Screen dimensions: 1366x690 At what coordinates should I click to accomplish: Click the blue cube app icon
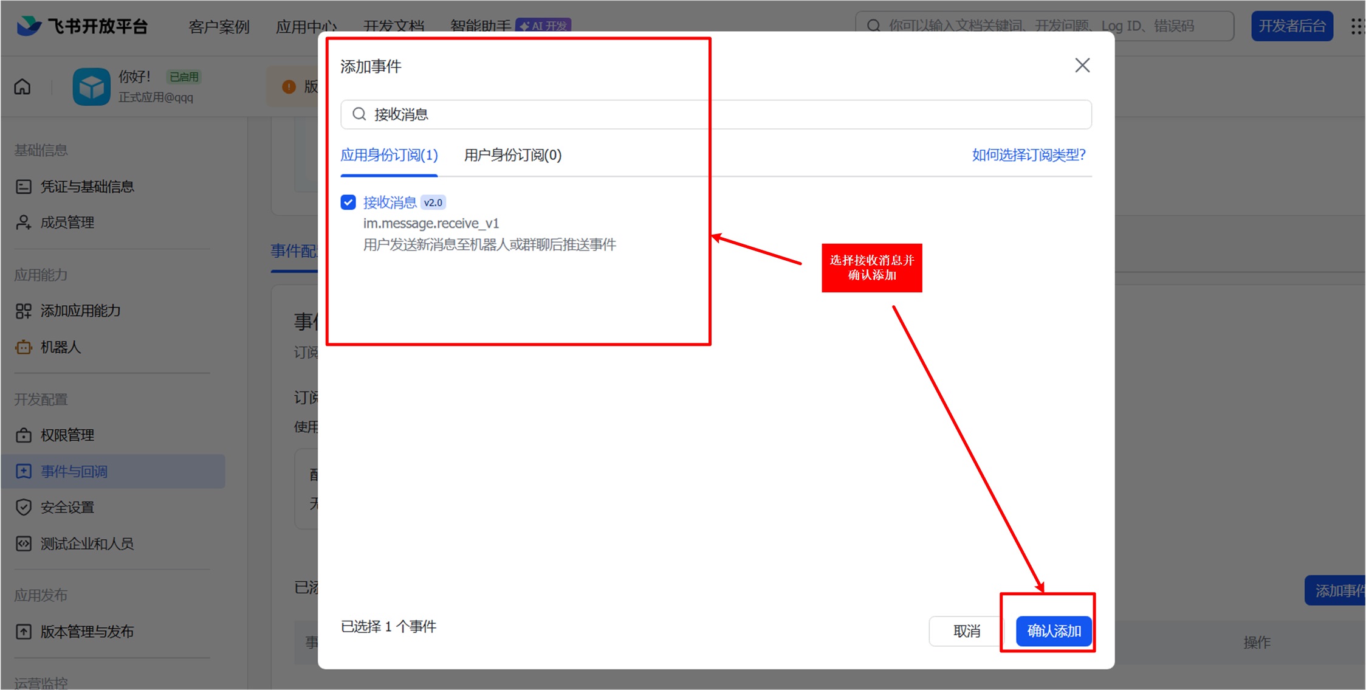coord(91,87)
